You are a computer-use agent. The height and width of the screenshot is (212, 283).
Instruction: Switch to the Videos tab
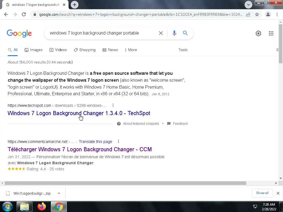(58, 50)
